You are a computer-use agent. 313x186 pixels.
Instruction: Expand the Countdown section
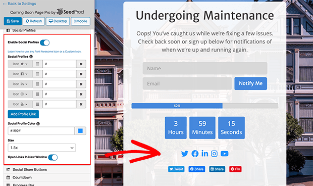point(47,177)
